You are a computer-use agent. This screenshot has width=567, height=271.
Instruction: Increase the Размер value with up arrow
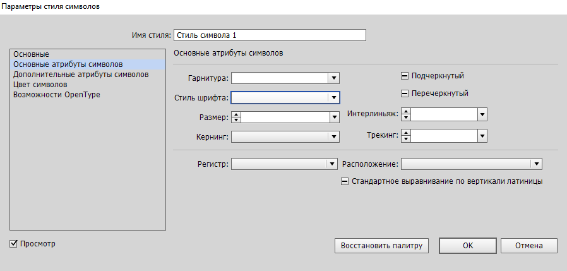coord(236,114)
